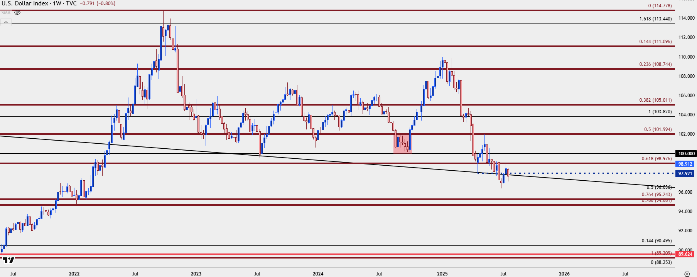The height and width of the screenshot is (277, 697).
Task: Click 2023 on the time axis
Action: point(196,274)
